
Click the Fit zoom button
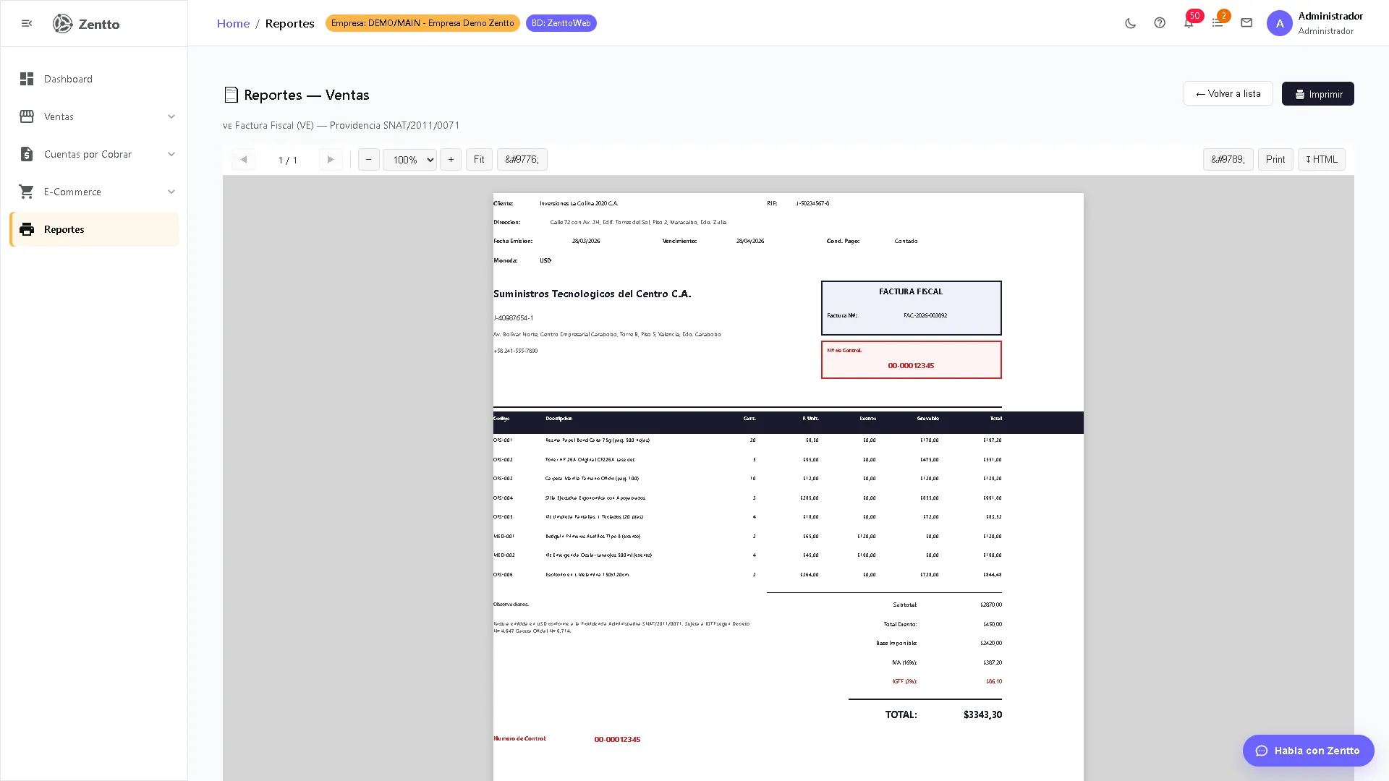(479, 160)
